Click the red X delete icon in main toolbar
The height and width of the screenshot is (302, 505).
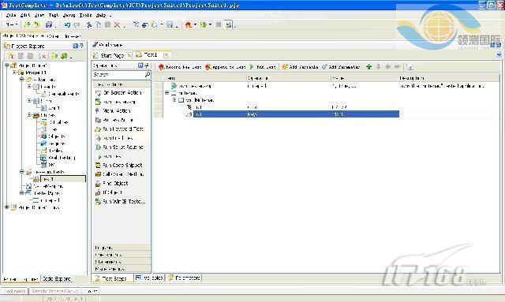click(117, 24)
